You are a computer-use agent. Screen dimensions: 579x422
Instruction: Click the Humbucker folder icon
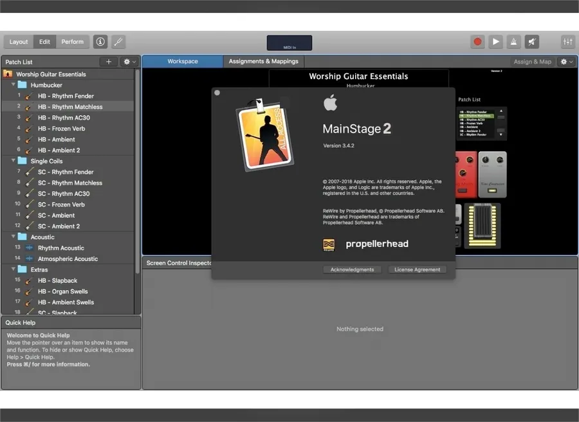(x=22, y=84)
